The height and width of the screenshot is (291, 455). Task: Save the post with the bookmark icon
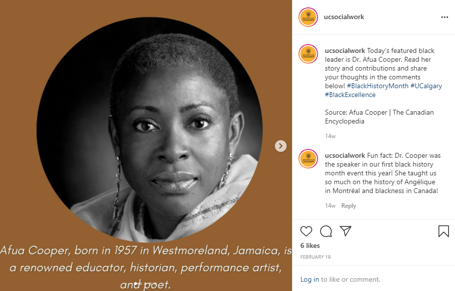click(x=443, y=231)
